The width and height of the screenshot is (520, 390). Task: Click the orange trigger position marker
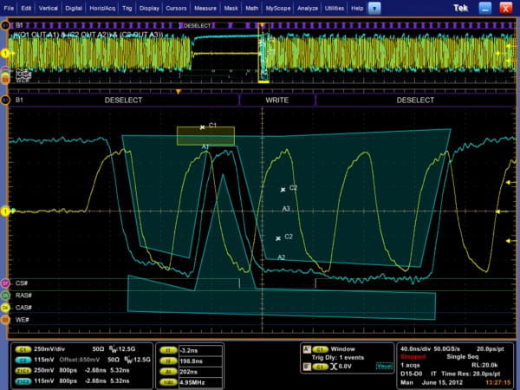click(x=179, y=91)
